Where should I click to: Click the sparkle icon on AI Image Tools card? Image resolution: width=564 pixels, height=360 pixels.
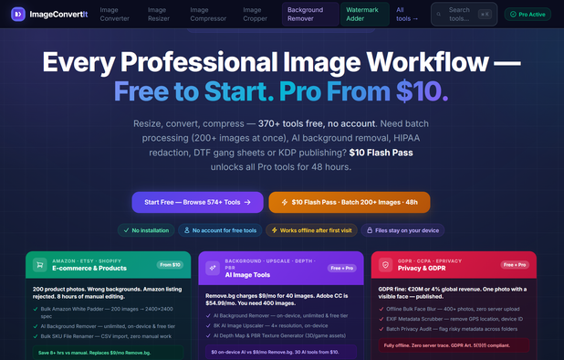(x=213, y=268)
